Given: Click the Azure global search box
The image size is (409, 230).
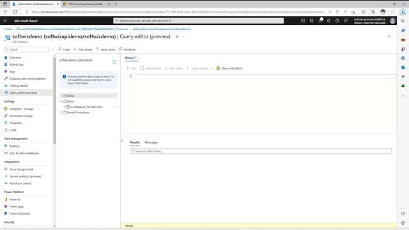Looking at the screenshot, I should point(199,20).
